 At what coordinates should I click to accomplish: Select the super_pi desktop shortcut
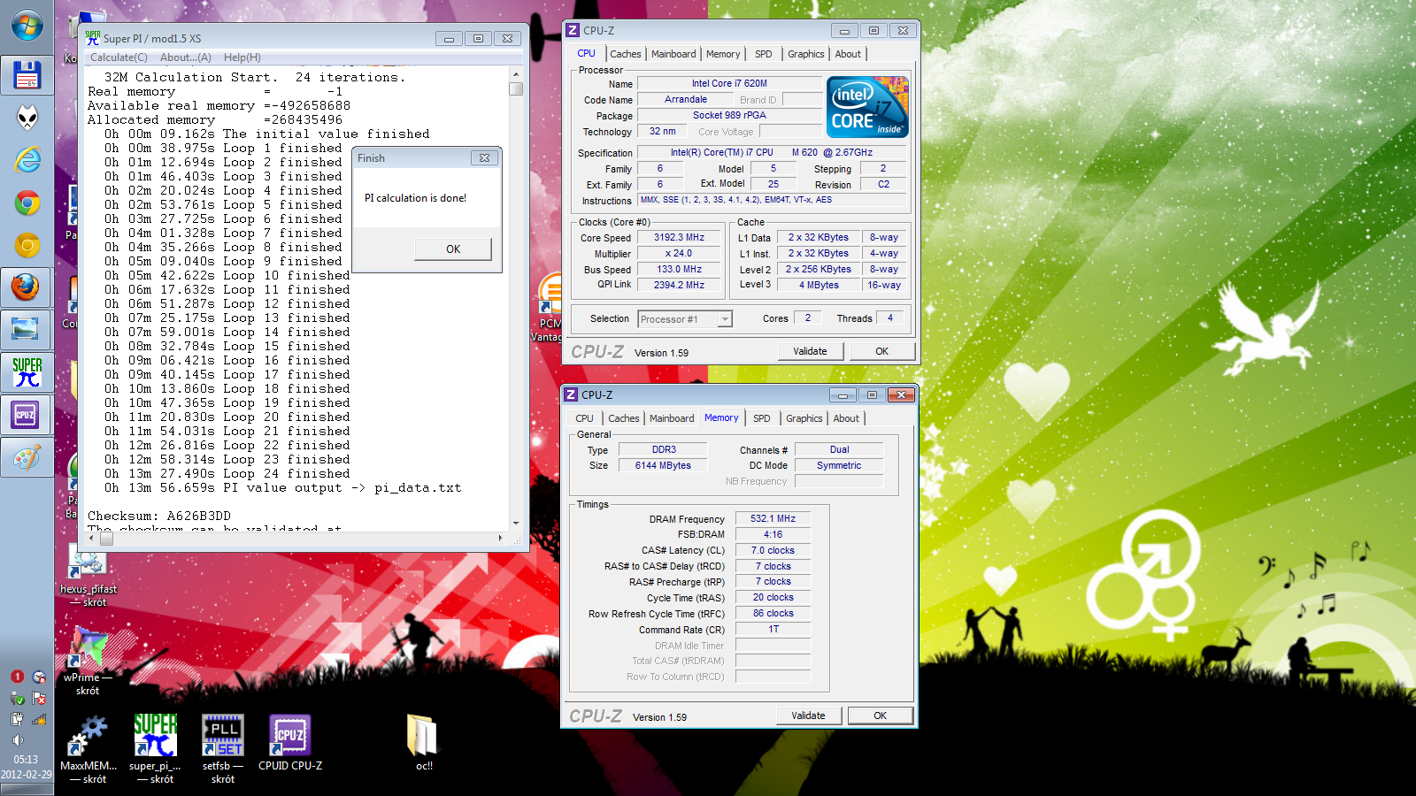point(155,748)
